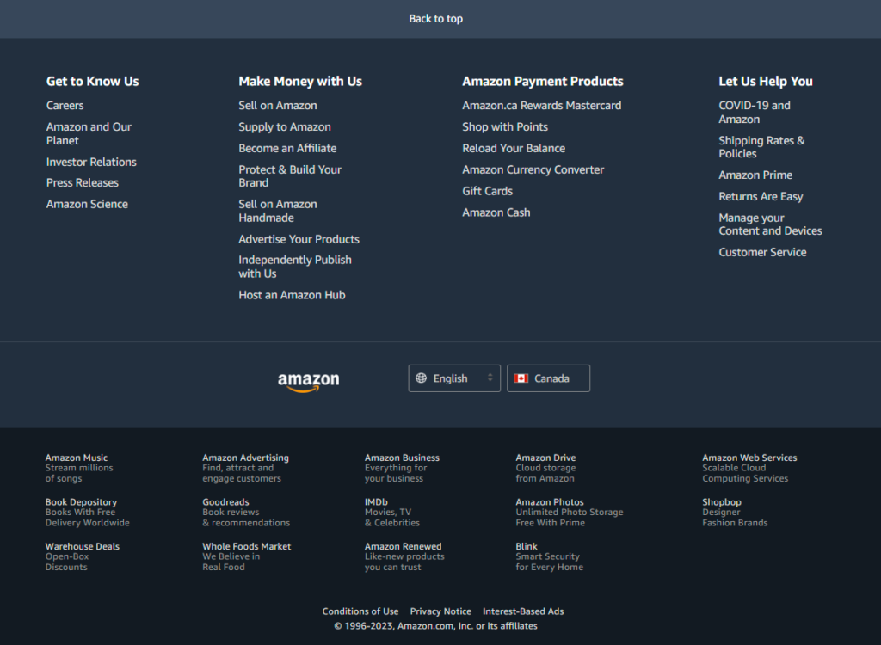Open Amazon.ca Rewards Mastercard link
This screenshot has width=881, height=645.
tap(542, 106)
